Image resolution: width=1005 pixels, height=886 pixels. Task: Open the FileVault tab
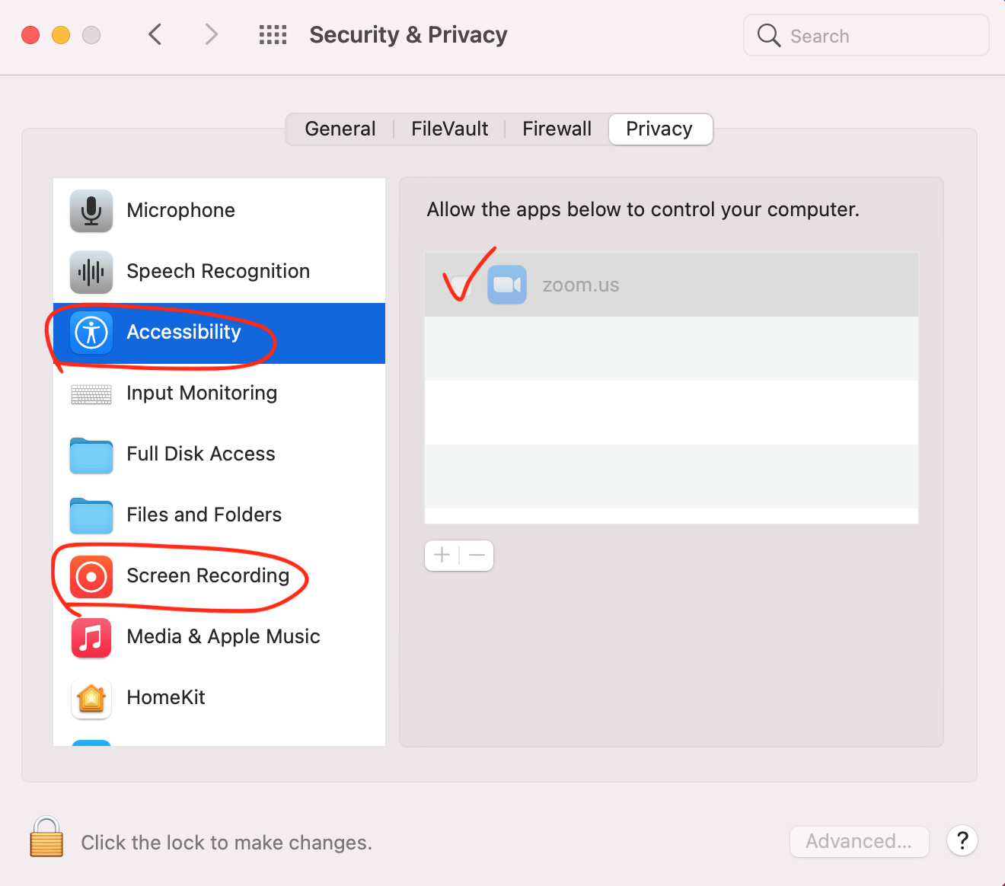point(449,129)
